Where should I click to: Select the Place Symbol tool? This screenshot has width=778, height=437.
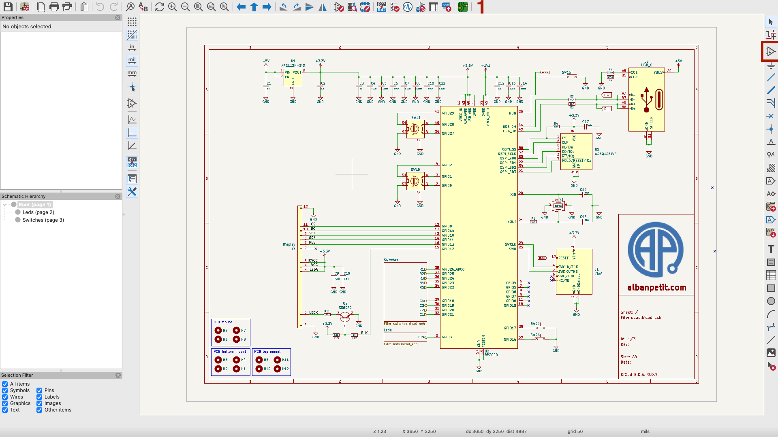[771, 51]
